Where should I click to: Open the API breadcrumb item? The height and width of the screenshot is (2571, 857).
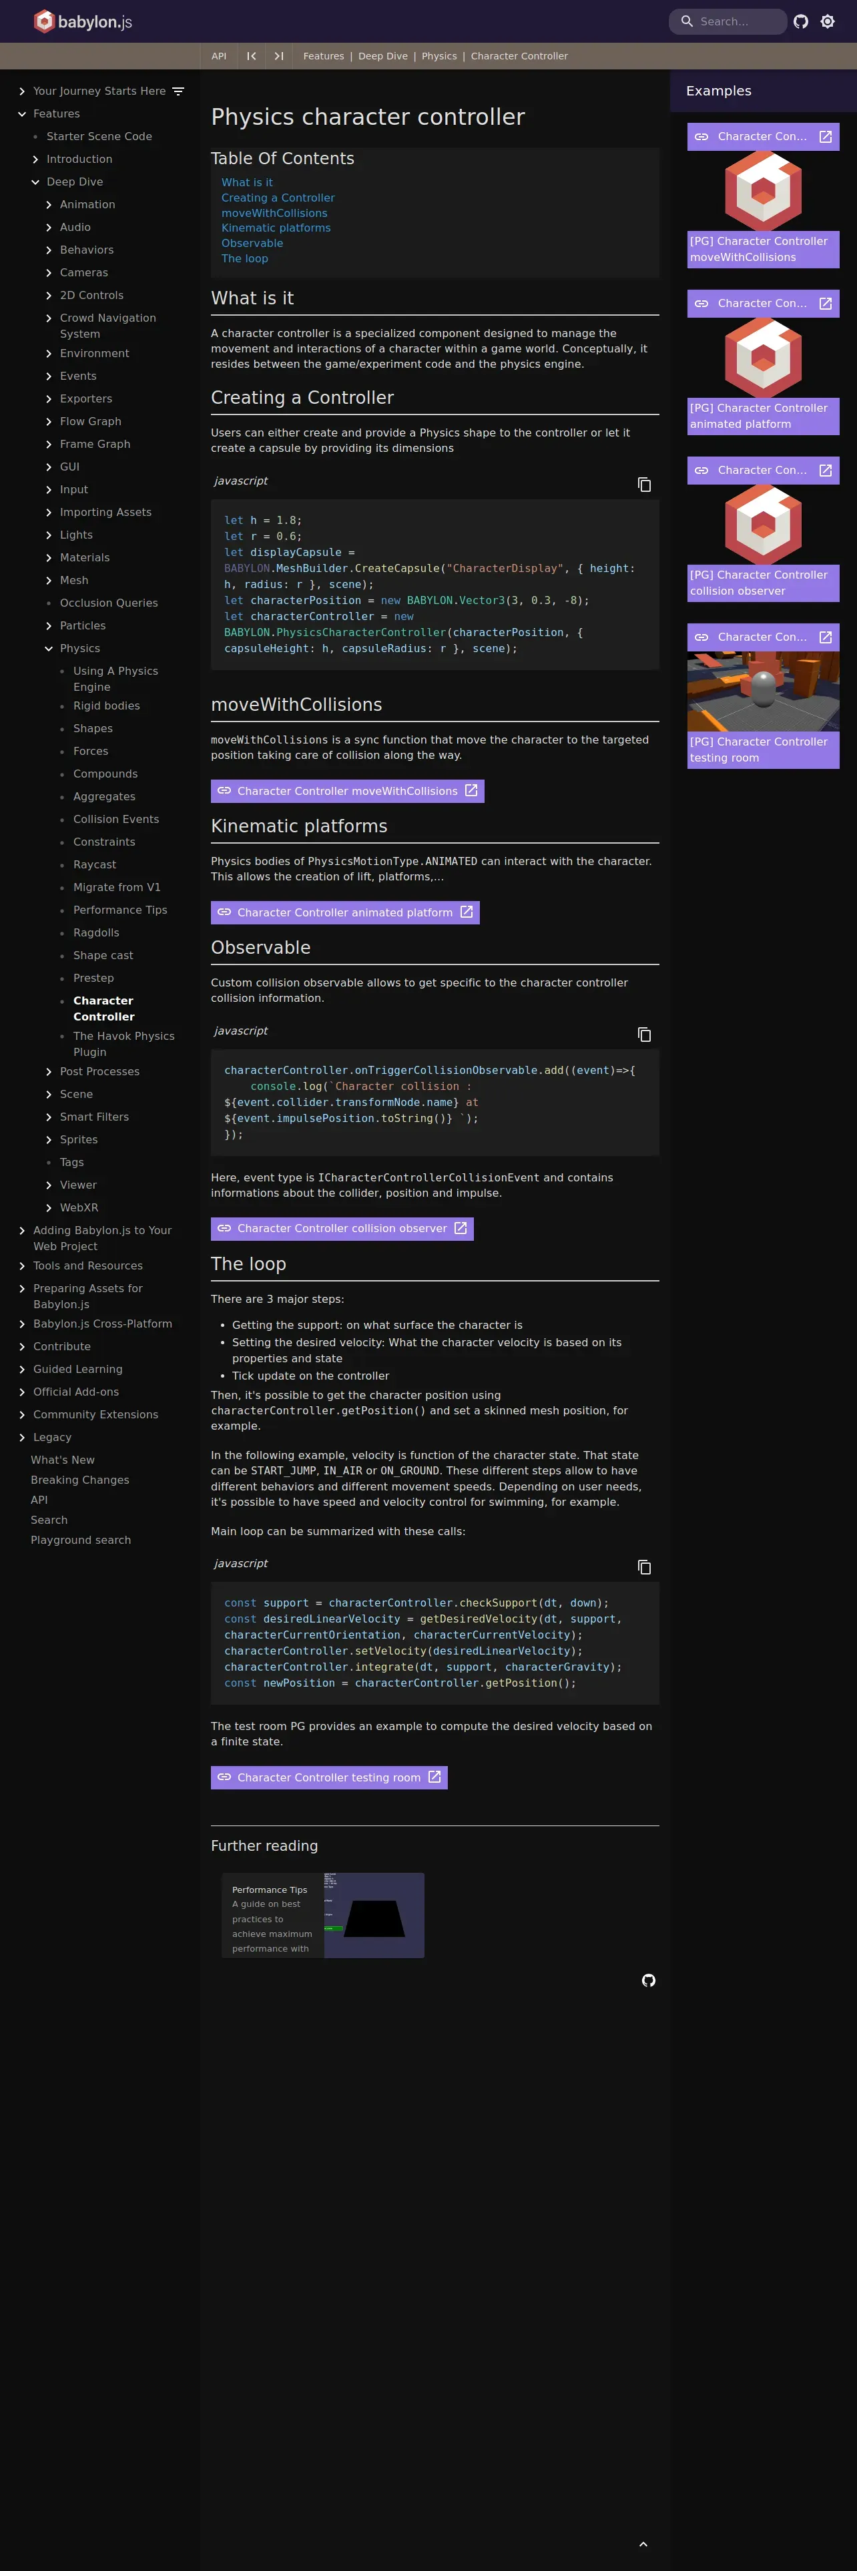pos(218,56)
